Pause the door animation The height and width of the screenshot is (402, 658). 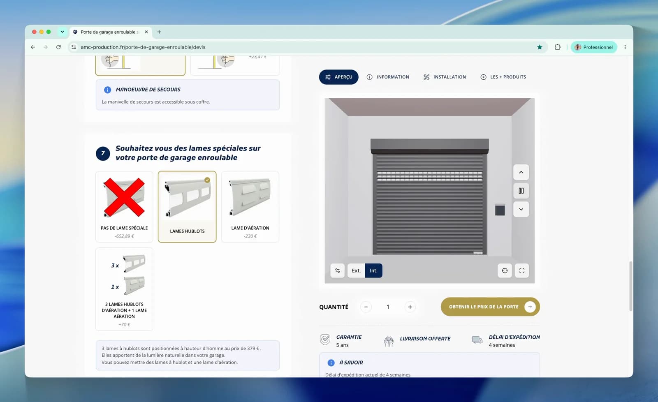pyautogui.click(x=521, y=191)
